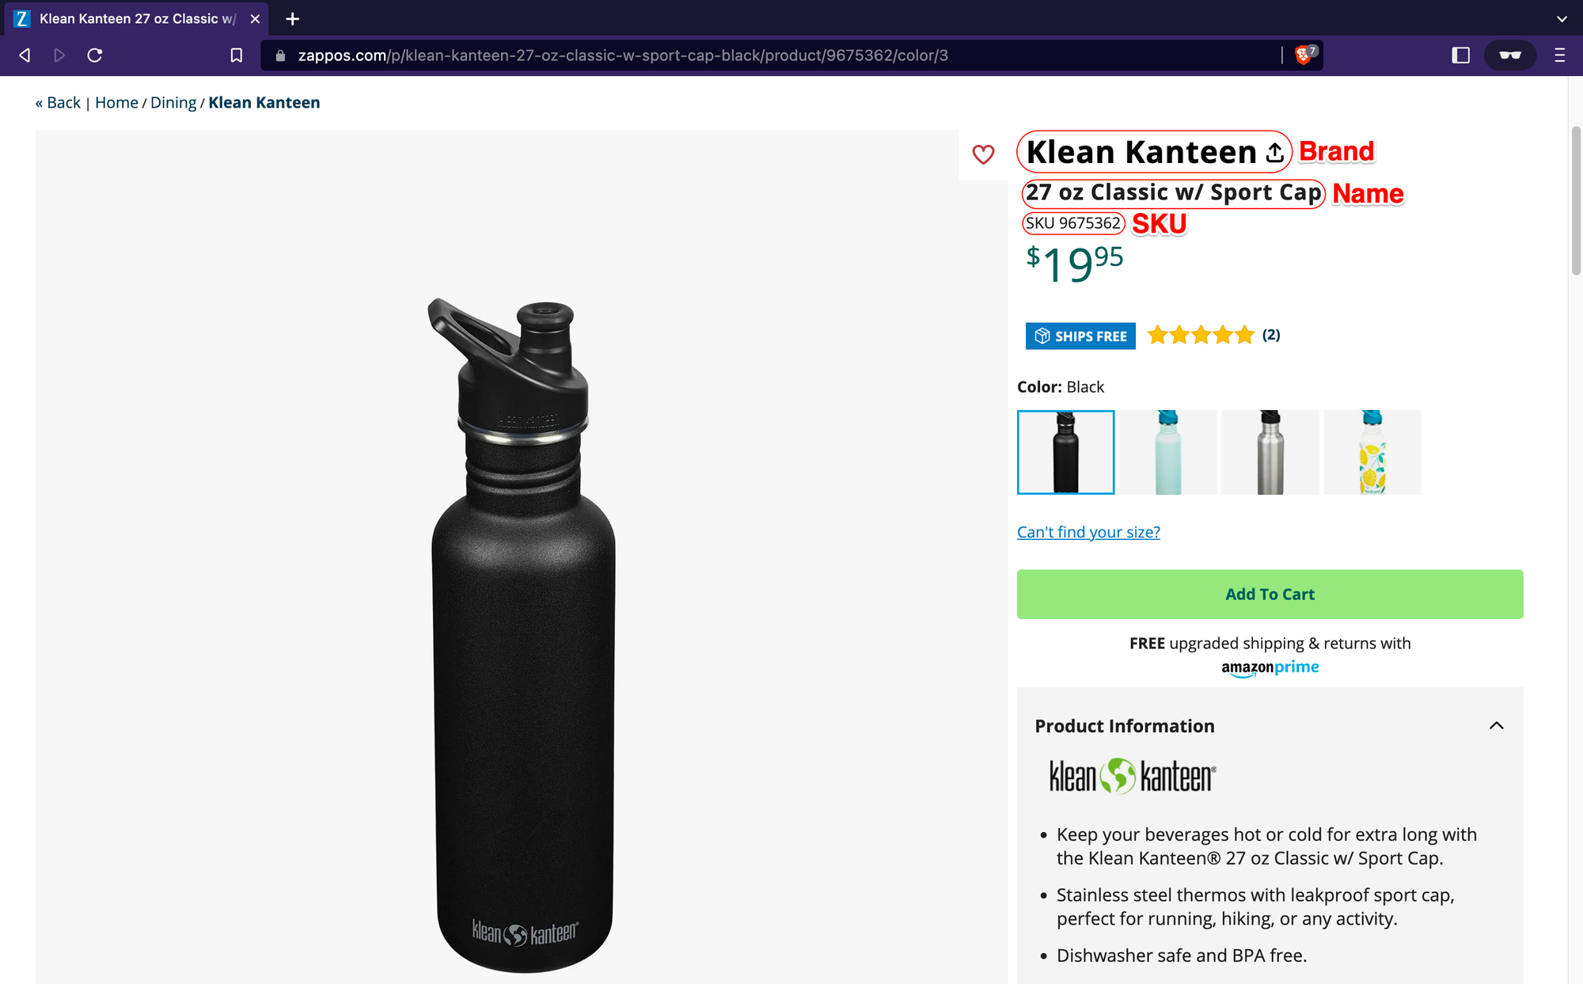This screenshot has height=984, width=1583.
Task: Bookmark this page
Action: tap(234, 55)
